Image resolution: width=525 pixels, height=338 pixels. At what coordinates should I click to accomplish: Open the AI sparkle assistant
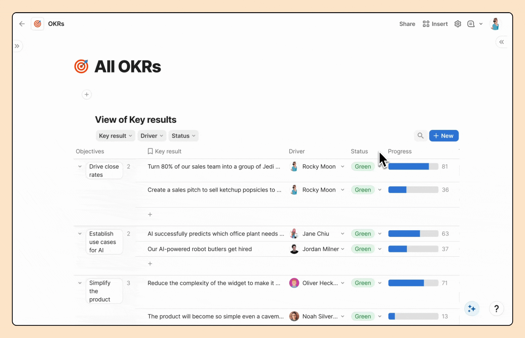(472, 309)
